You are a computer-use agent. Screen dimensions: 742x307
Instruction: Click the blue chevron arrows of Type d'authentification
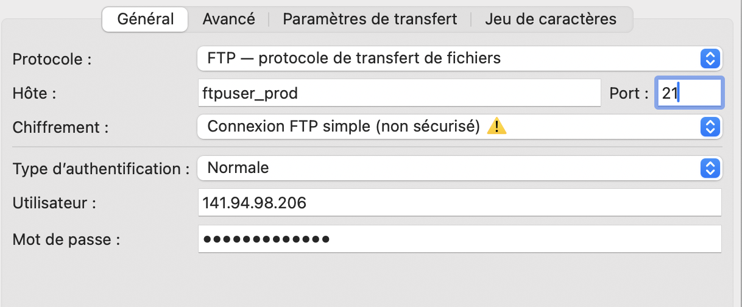(708, 168)
